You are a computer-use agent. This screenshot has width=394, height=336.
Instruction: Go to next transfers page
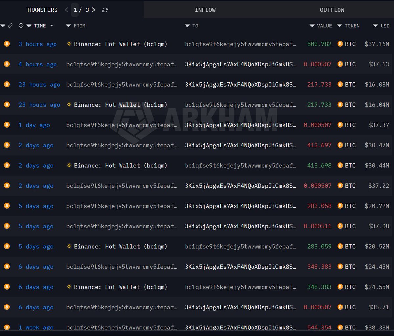coord(94,10)
